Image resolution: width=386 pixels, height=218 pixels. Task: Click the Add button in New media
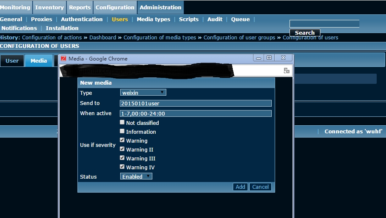[240, 187]
